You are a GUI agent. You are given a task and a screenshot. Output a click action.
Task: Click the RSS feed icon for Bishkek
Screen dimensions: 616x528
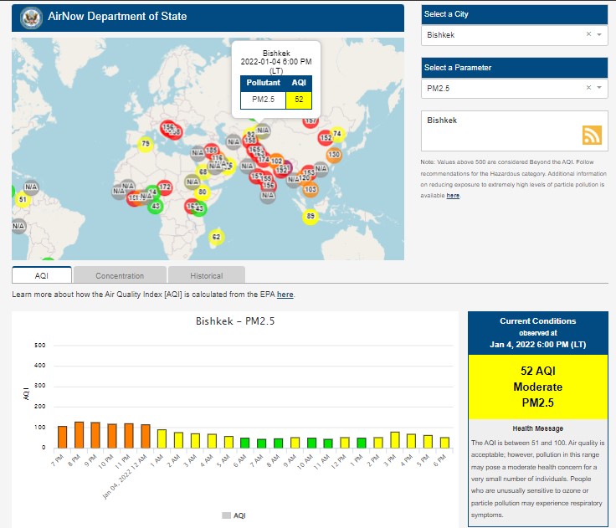[x=592, y=136]
